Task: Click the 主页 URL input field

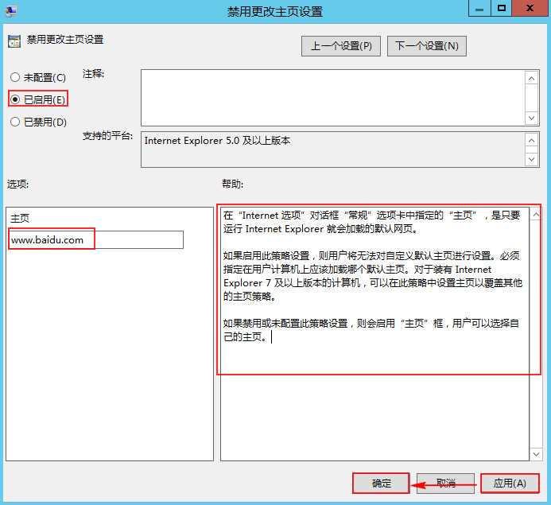Action: coord(96,239)
